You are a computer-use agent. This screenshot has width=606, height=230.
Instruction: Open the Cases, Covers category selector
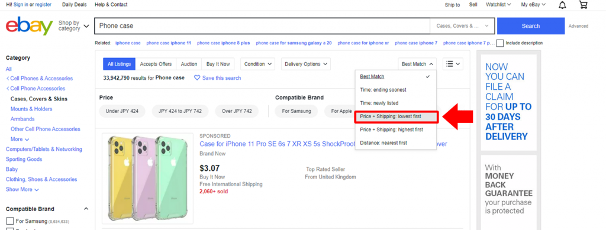tap(462, 26)
